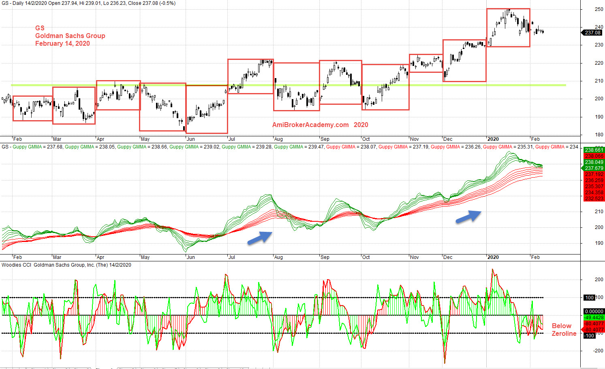The image size is (605, 369).
Task: Click the 'Below Zeroline' annotation text
Action: [564, 330]
